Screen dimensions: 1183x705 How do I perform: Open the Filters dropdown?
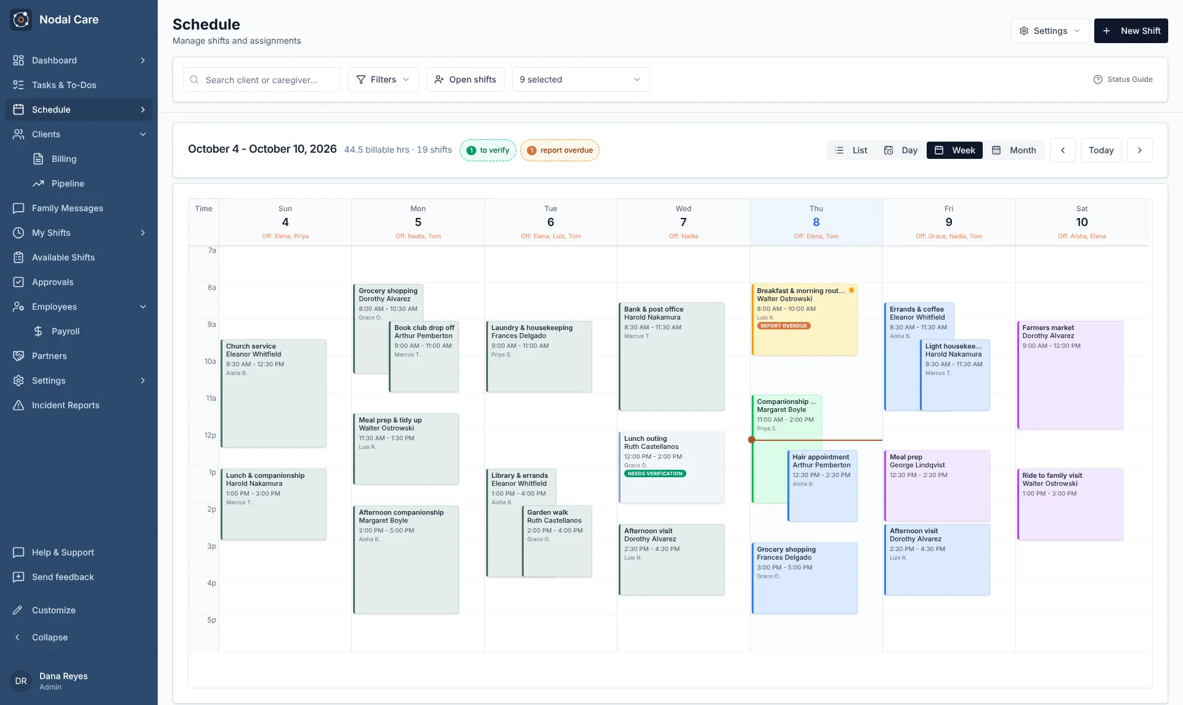click(x=383, y=79)
